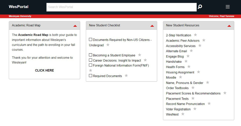Favorite star beside Required Documents
241x126 pixels.
(126, 76)
